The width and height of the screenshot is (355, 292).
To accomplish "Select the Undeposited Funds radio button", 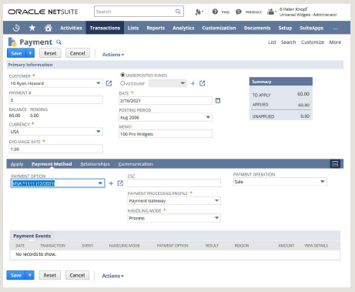I will click(x=122, y=75).
